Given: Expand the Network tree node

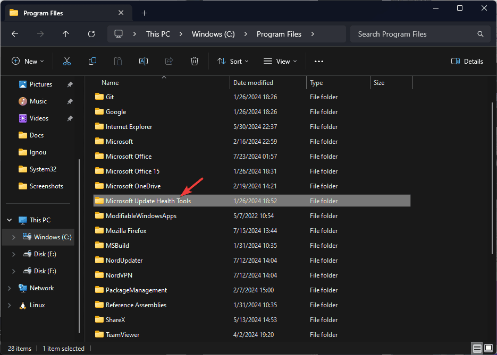Looking at the screenshot, I should click(10, 288).
